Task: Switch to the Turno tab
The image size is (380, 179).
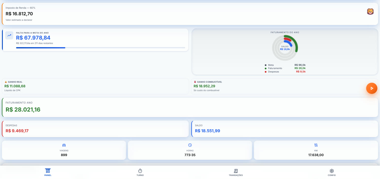Action: [140, 172]
